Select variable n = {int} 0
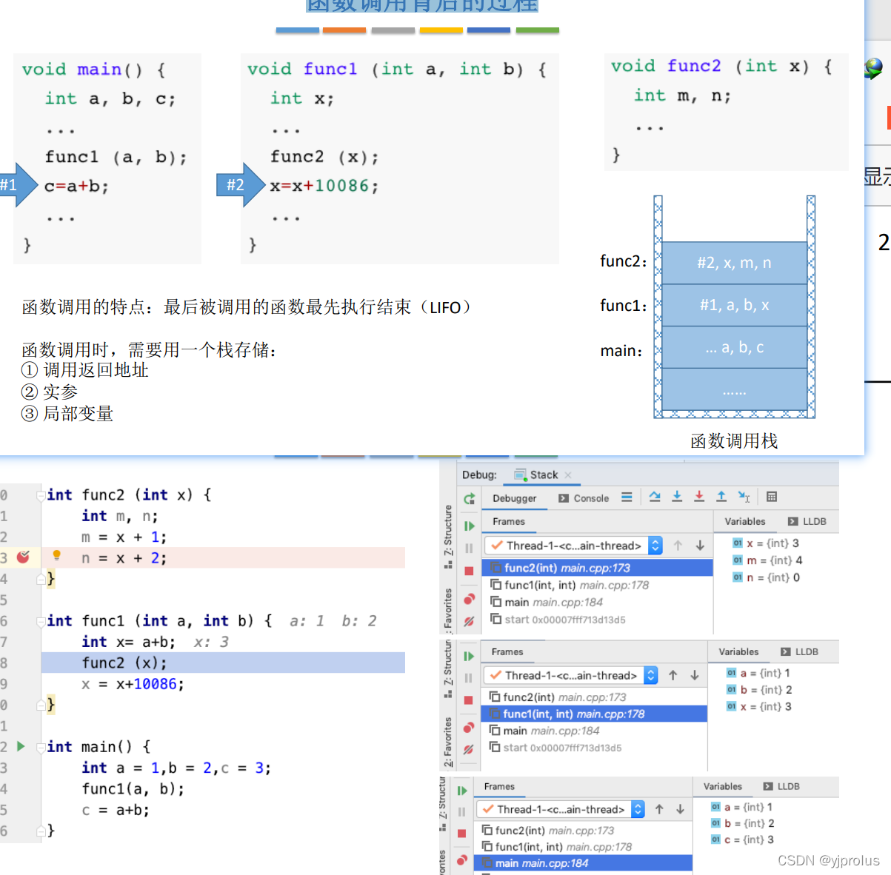 point(766,577)
